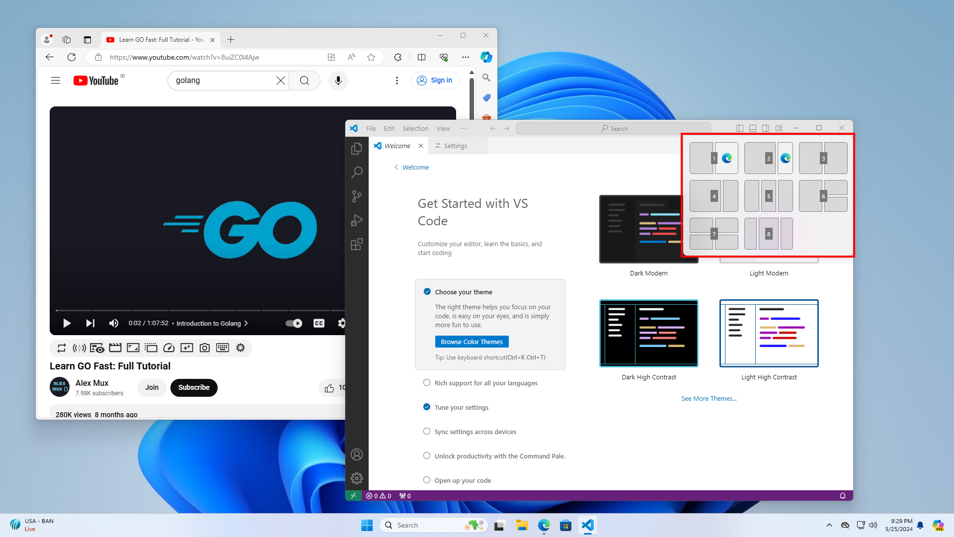Click the ports forwarded status bar item
This screenshot has width=954, height=537.
click(x=405, y=496)
